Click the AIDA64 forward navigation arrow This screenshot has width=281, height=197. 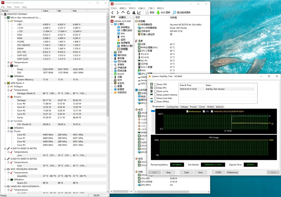118,13
